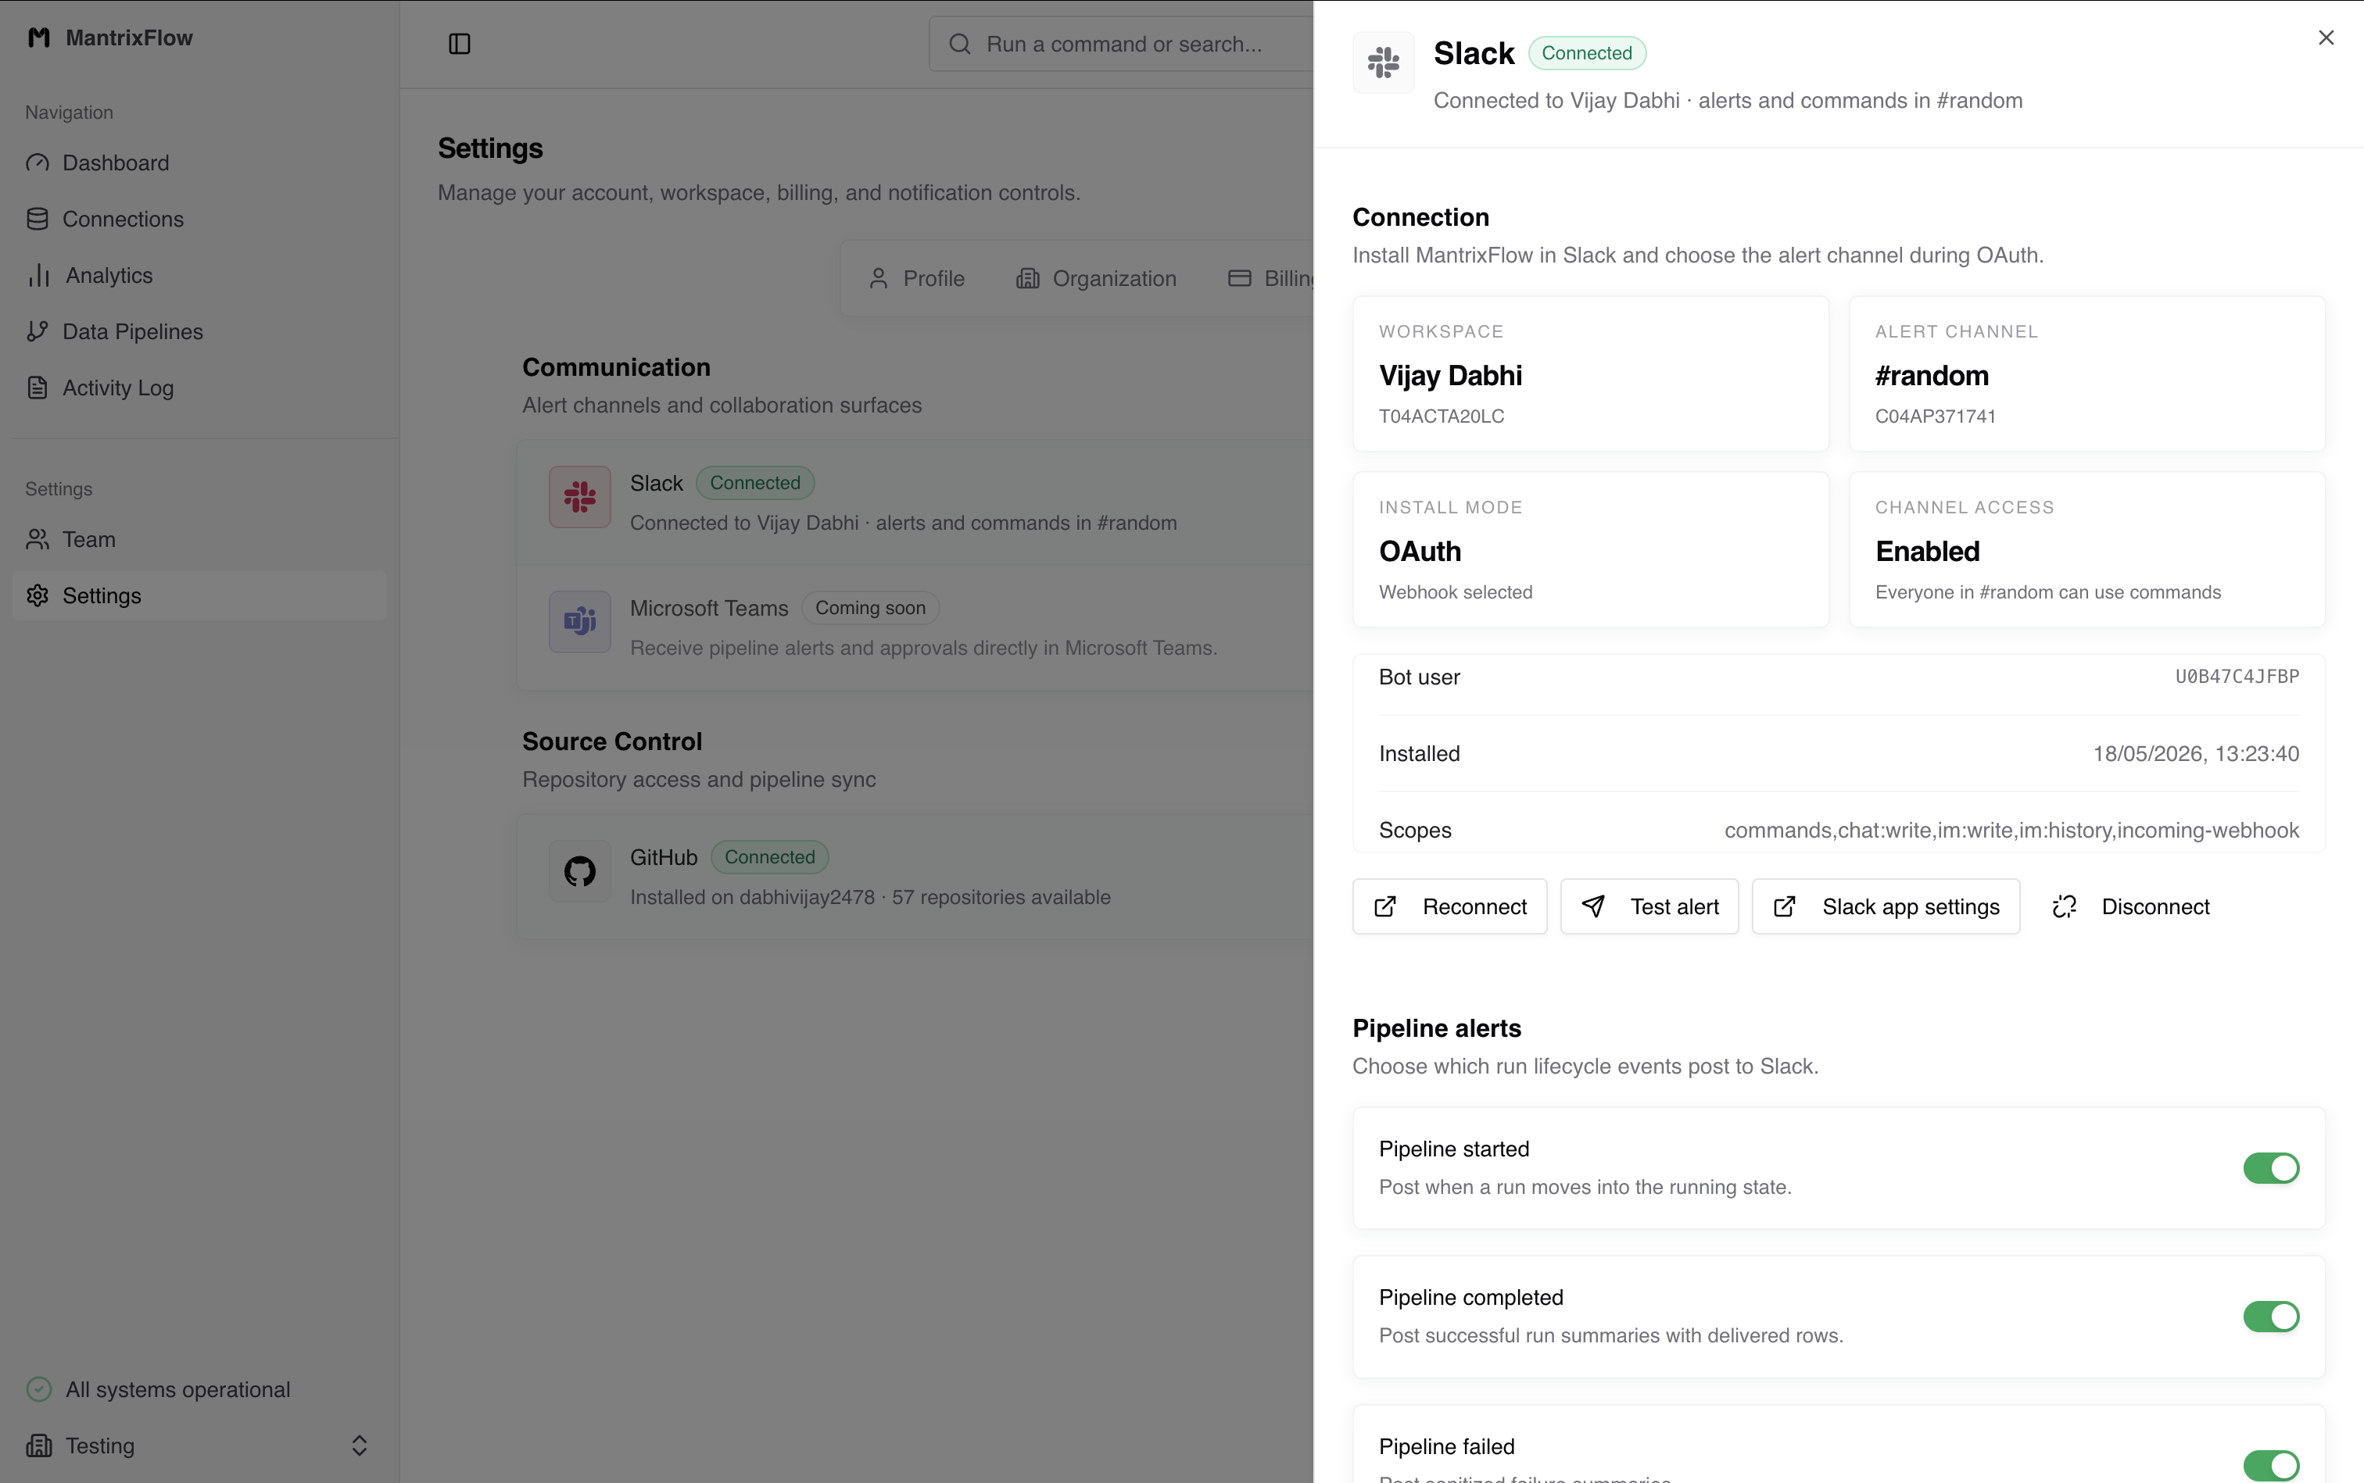2364x1483 pixels.
Task: Click the scopes list starting with commands,chat:write
Action: [2011, 830]
